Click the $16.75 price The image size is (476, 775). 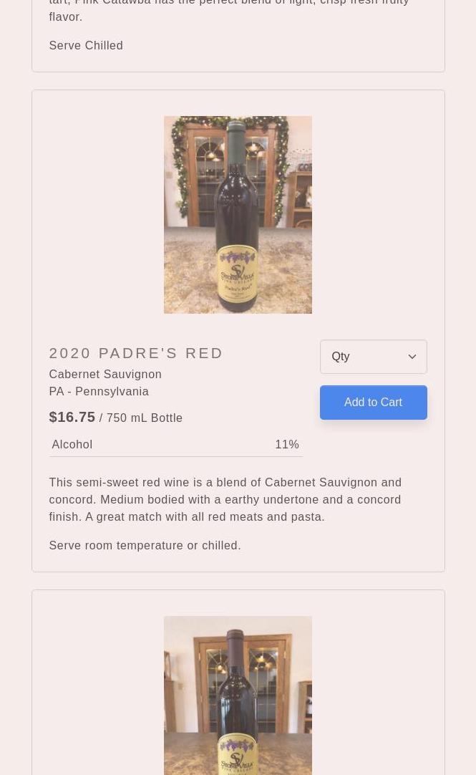72,417
